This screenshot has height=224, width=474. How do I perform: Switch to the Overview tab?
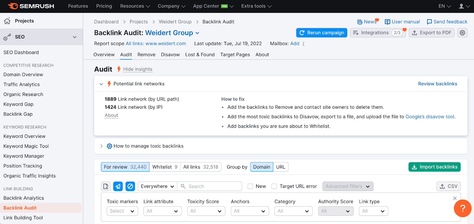click(x=104, y=55)
